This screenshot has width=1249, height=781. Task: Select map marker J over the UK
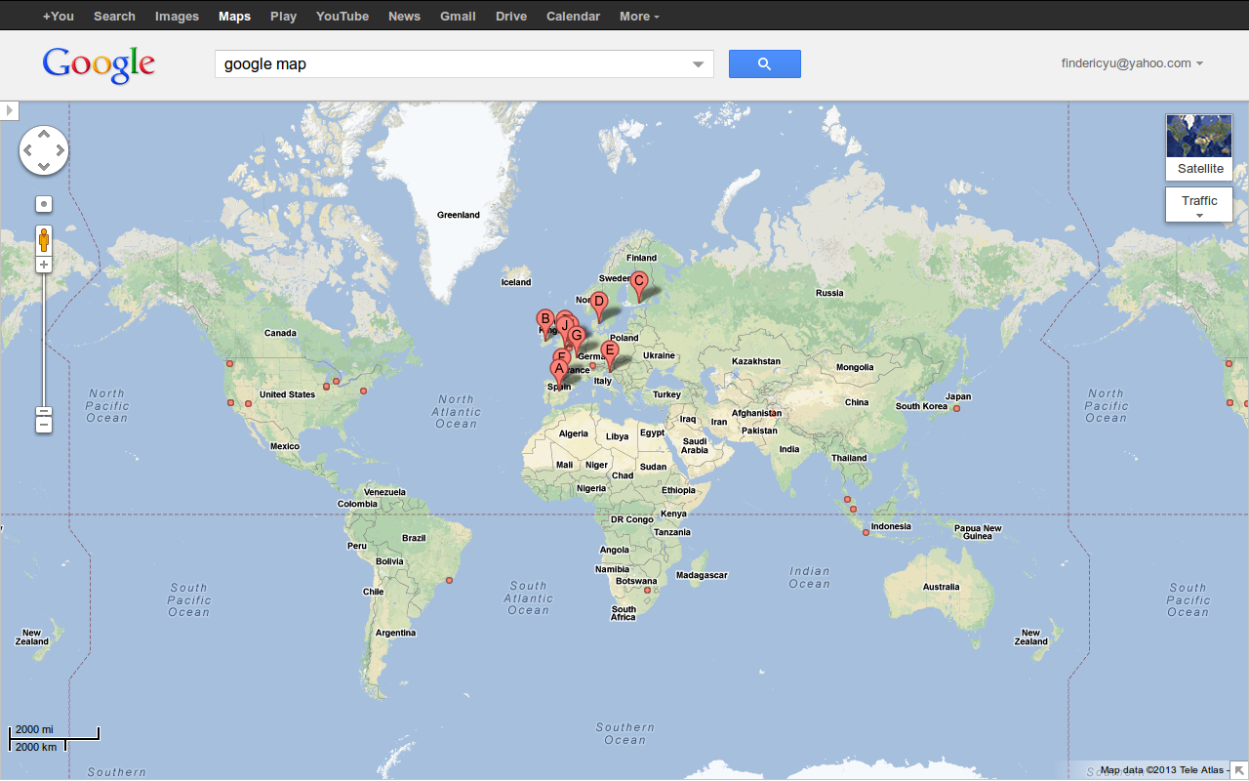tap(564, 325)
